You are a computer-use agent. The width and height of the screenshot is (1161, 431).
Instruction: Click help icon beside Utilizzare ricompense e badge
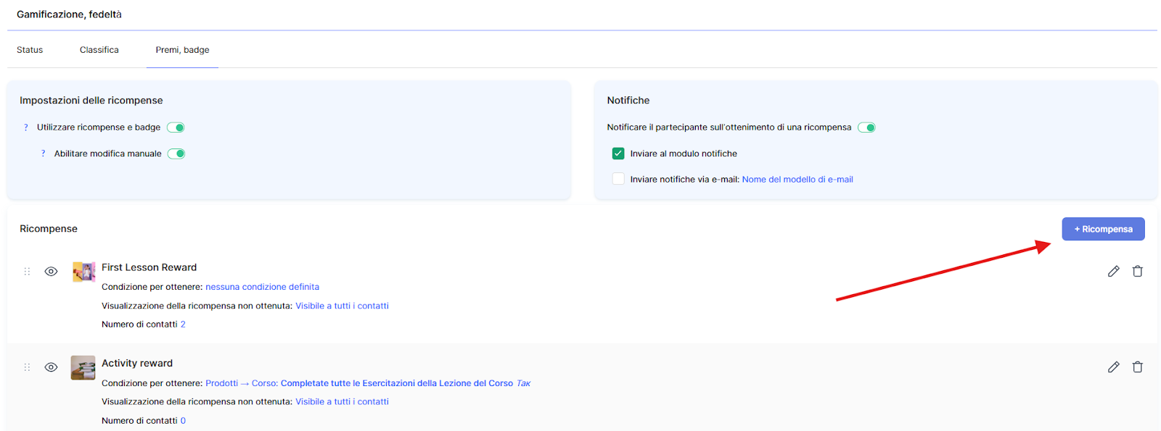point(26,127)
